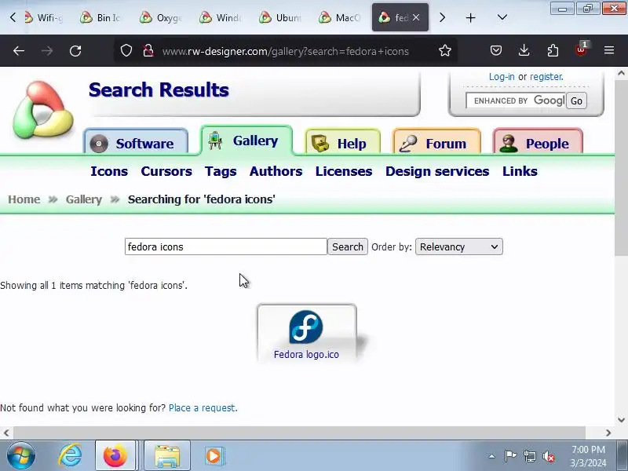Switch to the Wind tab
628x471 pixels.
[221, 17]
